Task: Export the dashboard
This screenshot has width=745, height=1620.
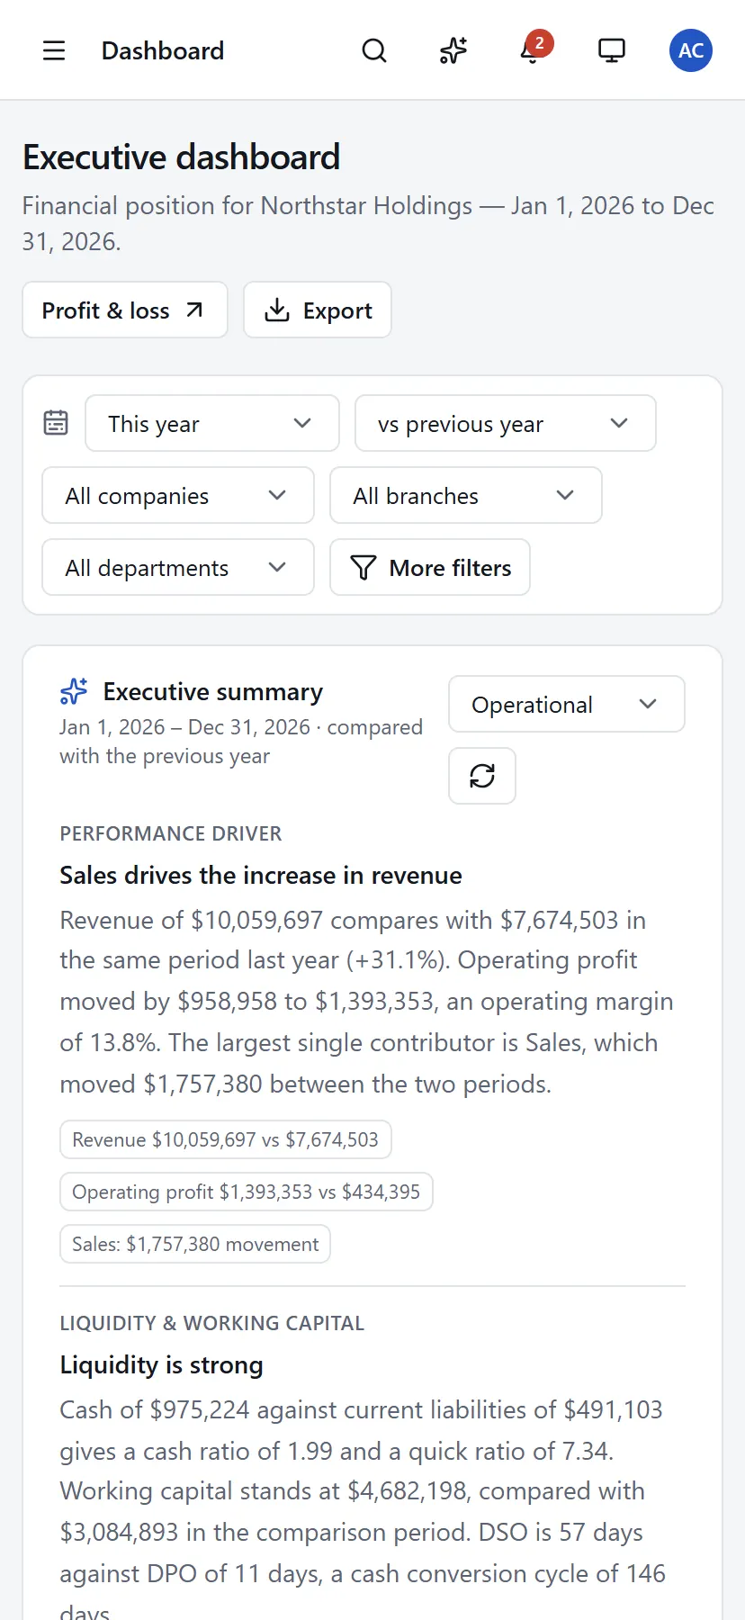Action: [318, 310]
